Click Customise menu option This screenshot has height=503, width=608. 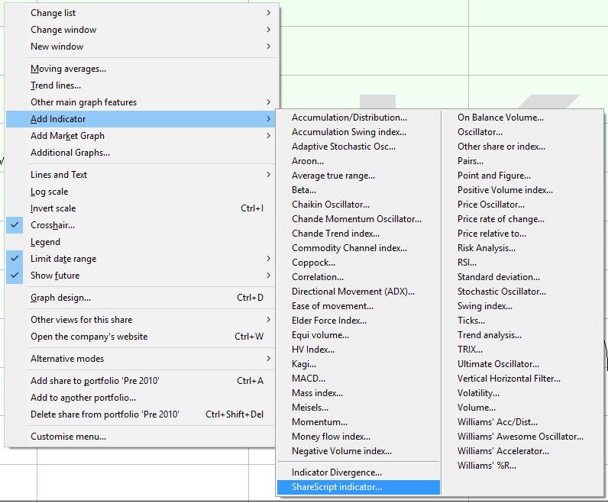[68, 437]
